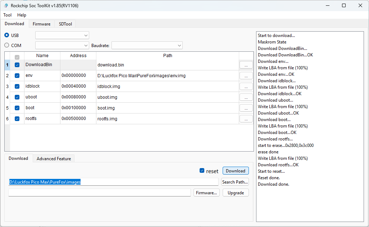Browse for the rootfs image file
The width and height of the screenshot is (369, 227).
[x=246, y=119]
